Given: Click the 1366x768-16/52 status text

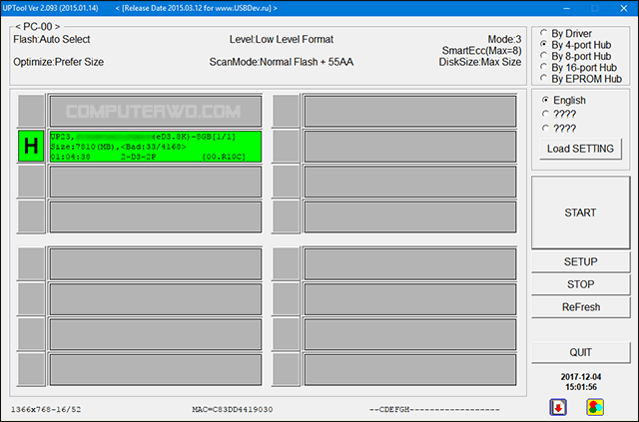Looking at the screenshot, I should (46, 409).
